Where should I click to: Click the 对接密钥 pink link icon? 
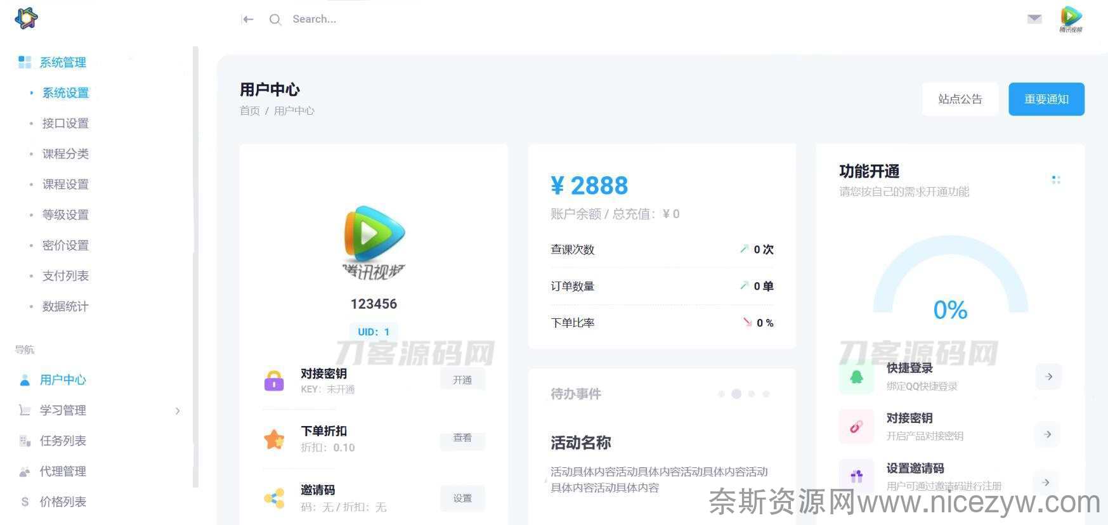click(856, 427)
